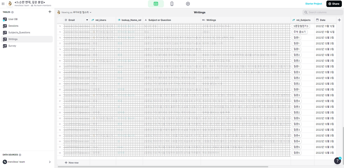Click the 질문1 chip in row 76
344x168 pixels.
click(297, 38)
